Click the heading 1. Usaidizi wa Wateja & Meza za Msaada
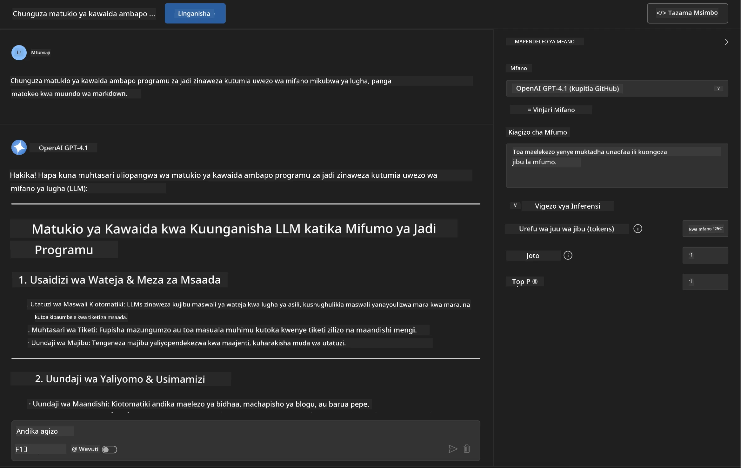 click(120, 280)
